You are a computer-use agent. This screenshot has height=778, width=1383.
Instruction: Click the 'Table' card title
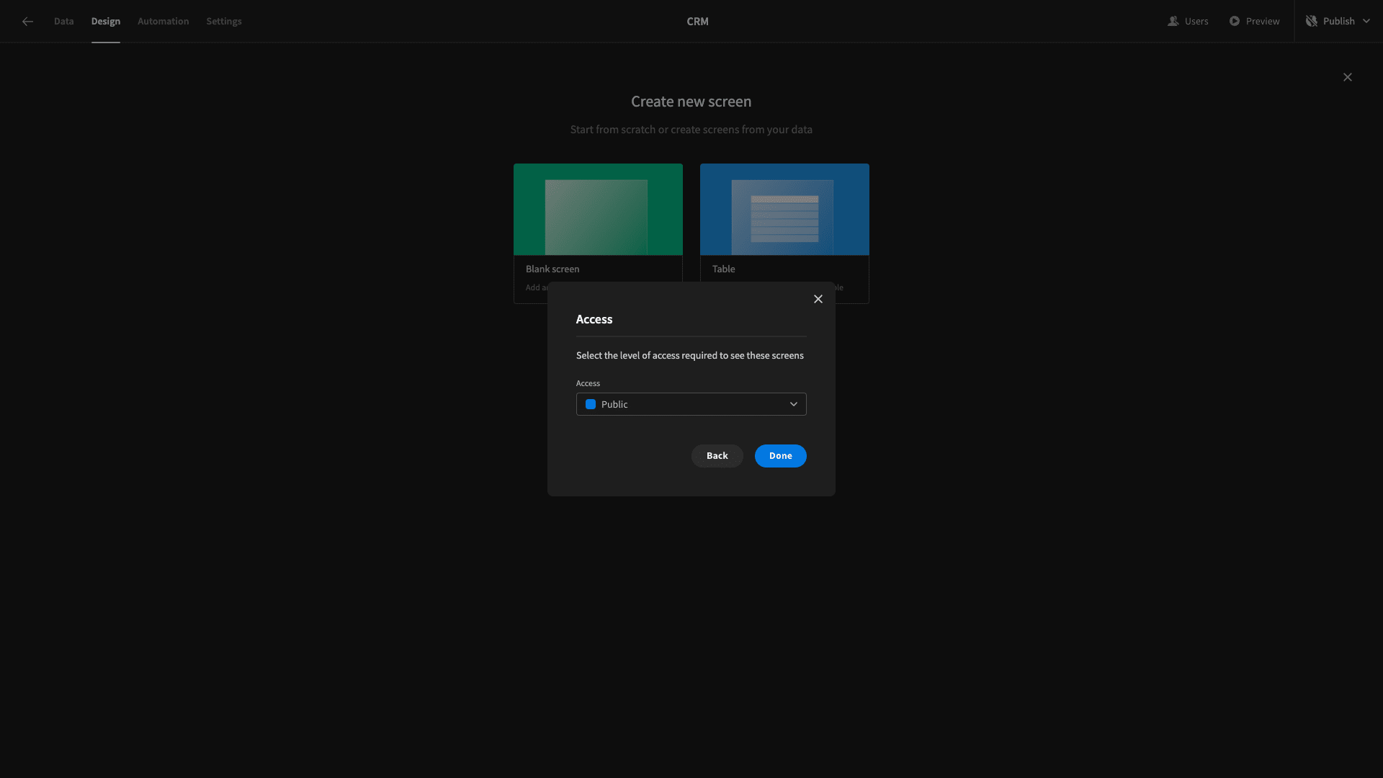724,269
